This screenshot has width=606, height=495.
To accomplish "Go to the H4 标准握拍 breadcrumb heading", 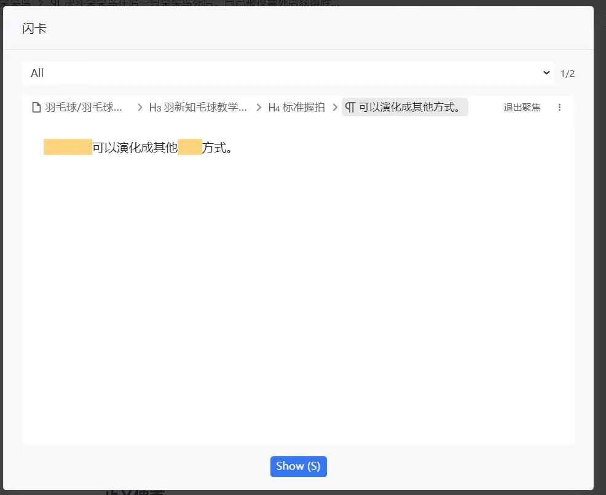I will click(x=296, y=107).
